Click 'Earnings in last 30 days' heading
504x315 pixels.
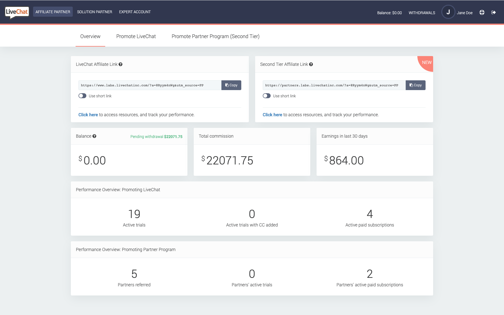point(345,136)
